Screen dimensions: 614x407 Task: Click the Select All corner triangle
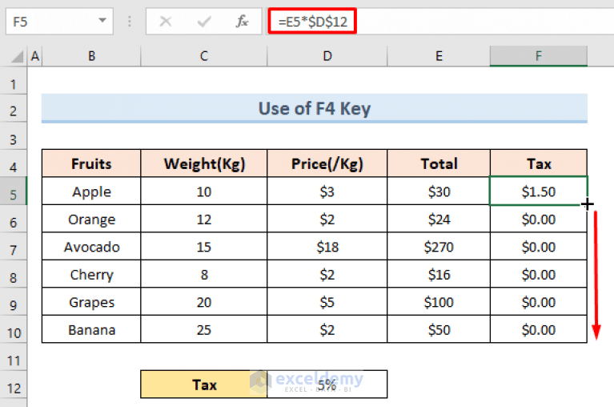[x=18, y=57]
